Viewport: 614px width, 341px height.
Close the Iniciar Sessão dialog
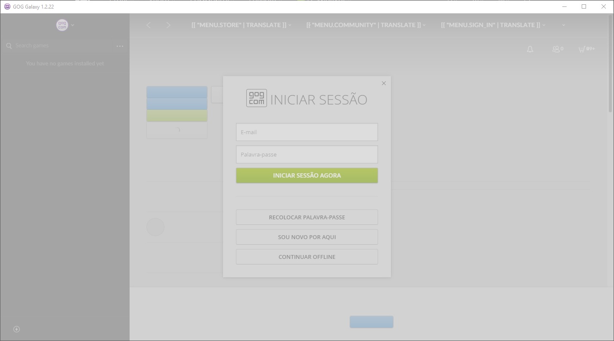coord(384,83)
